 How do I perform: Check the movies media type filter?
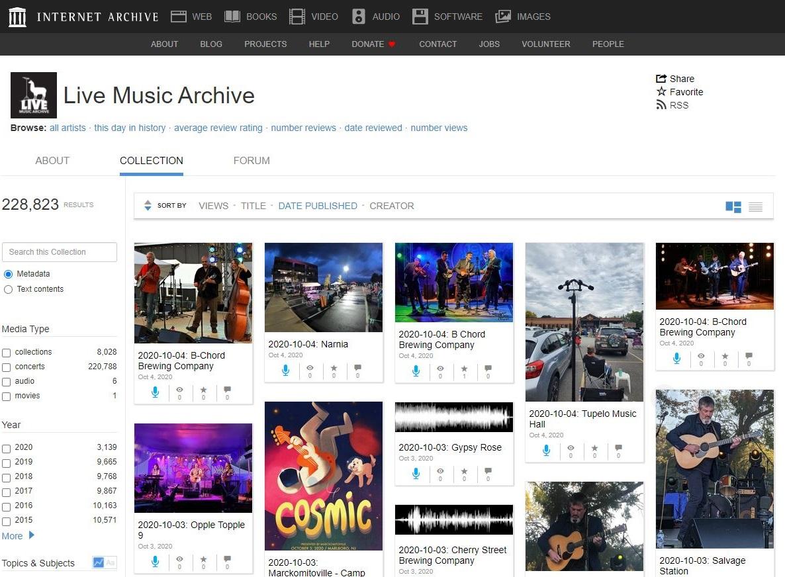7,396
